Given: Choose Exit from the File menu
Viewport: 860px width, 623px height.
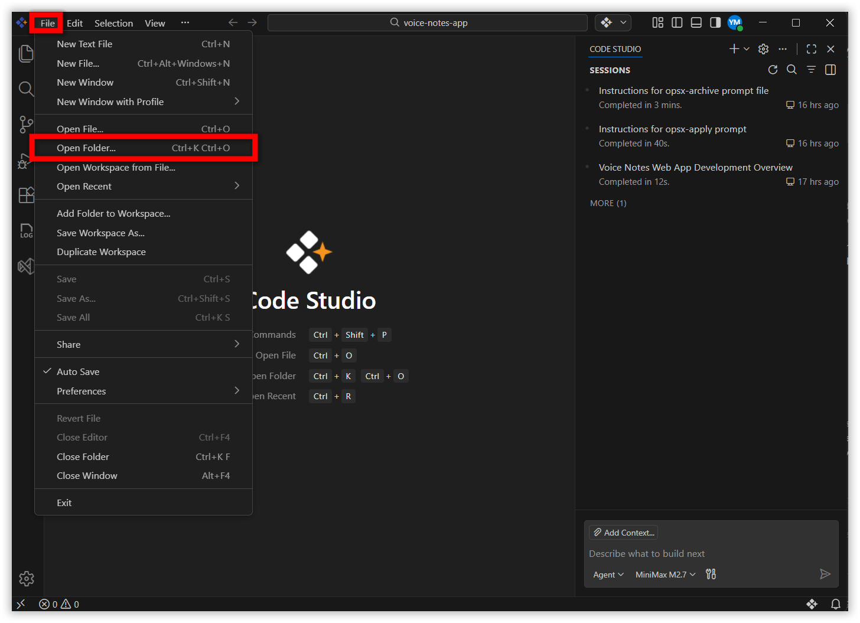Looking at the screenshot, I should [x=144, y=503].
